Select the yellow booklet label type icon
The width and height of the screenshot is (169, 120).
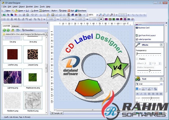click(110, 19)
